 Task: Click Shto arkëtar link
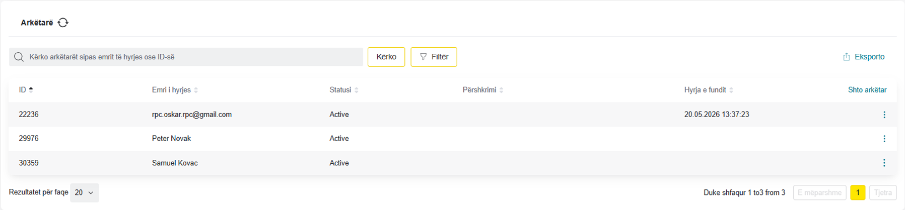tap(867, 90)
